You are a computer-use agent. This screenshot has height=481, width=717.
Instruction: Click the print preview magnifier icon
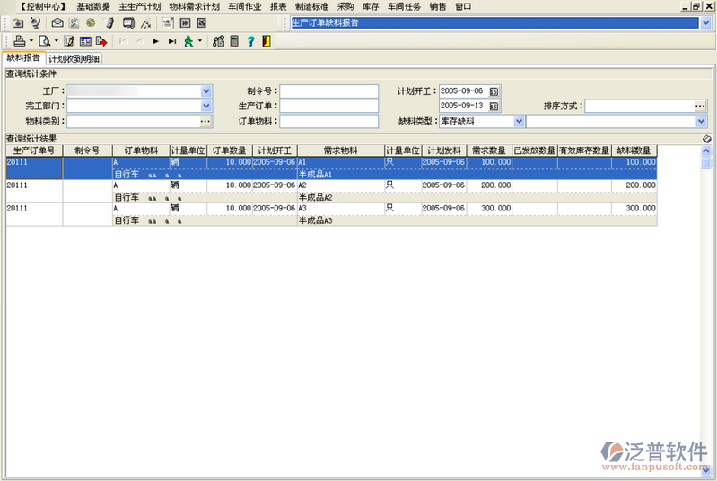coord(43,41)
